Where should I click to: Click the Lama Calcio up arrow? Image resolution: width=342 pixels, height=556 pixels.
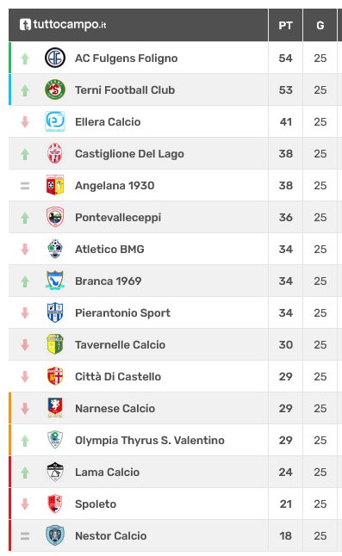click(x=25, y=472)
